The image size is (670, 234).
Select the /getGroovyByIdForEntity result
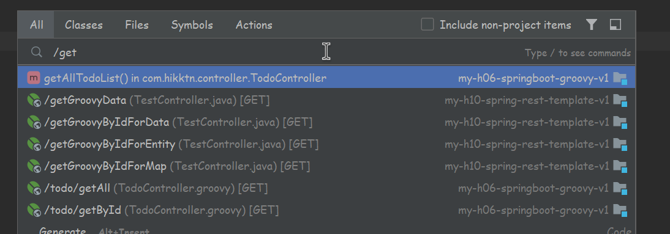(326, 144)
